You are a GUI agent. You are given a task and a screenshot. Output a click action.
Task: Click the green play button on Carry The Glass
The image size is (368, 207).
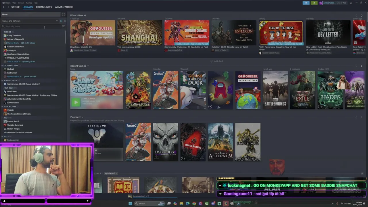coord(76,102)
